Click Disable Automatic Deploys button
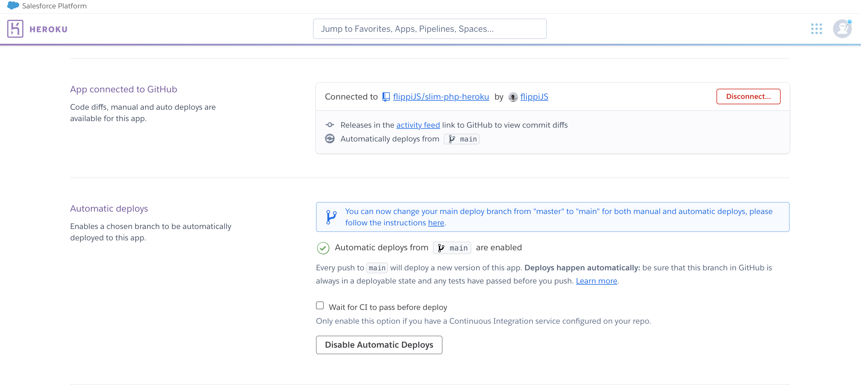Screen dimensions: 861x386 379,345
